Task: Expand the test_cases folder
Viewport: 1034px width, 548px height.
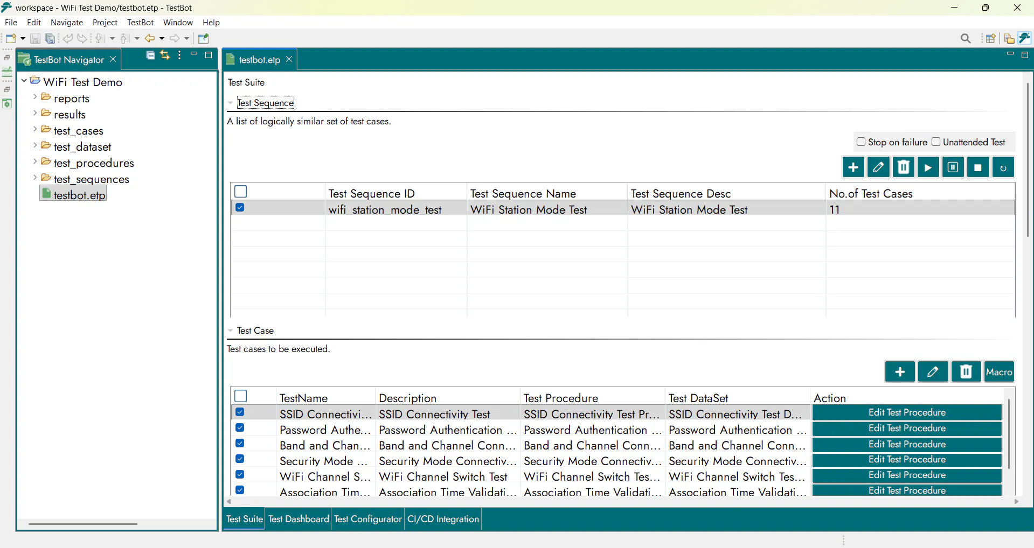Action: (x=35, y=129)
